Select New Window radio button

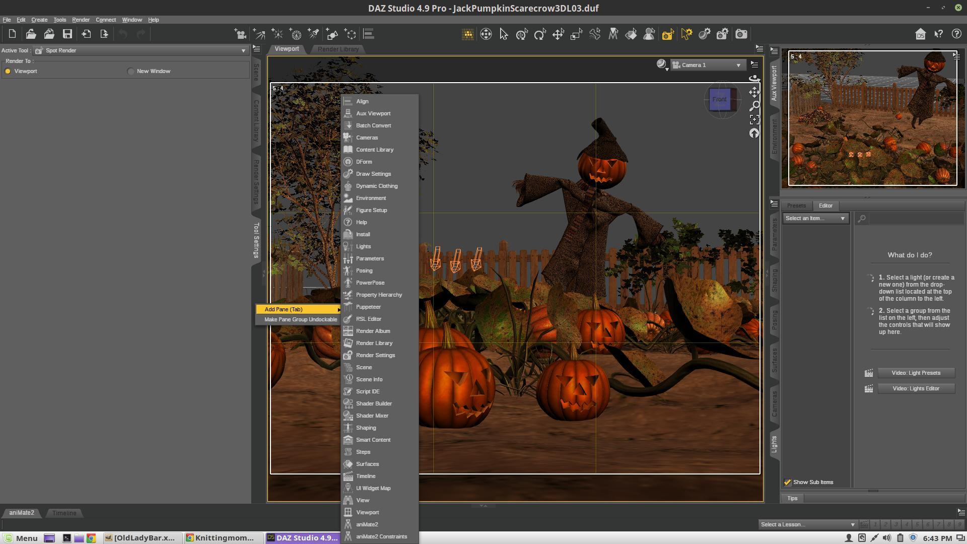coord(131,72)
